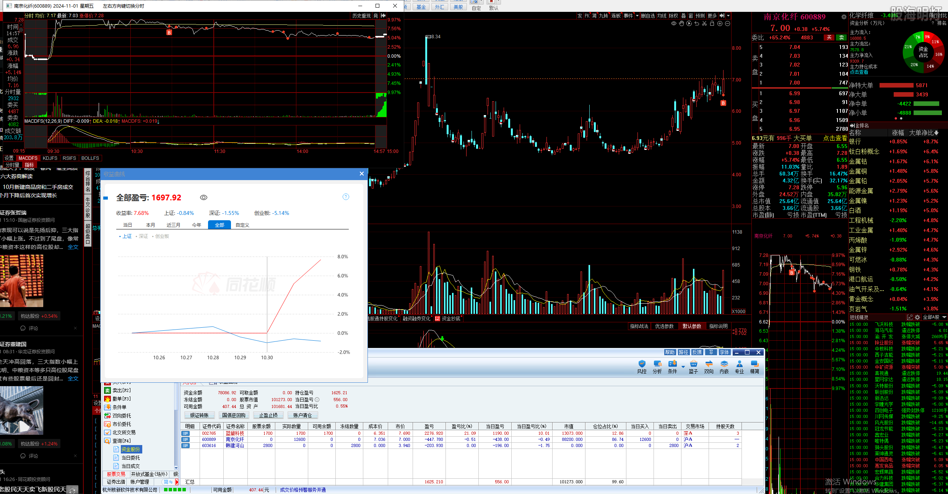Toggle 创业板 series in chart legend

coord(161,236)
